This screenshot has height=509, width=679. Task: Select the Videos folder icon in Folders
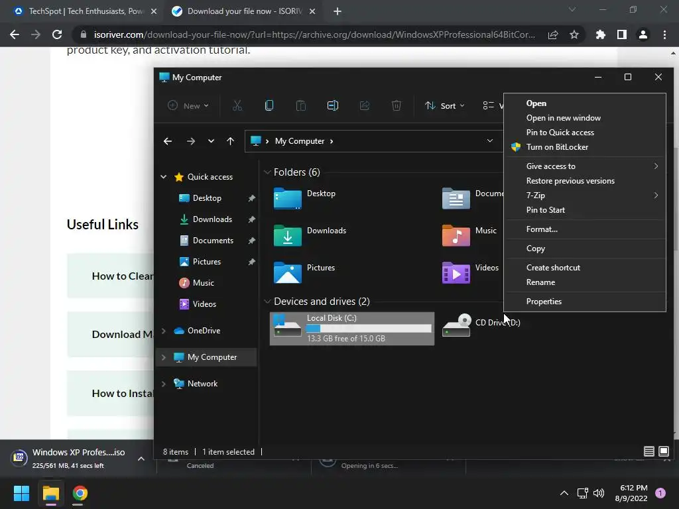pyautogui.click(x=456, y=273)
